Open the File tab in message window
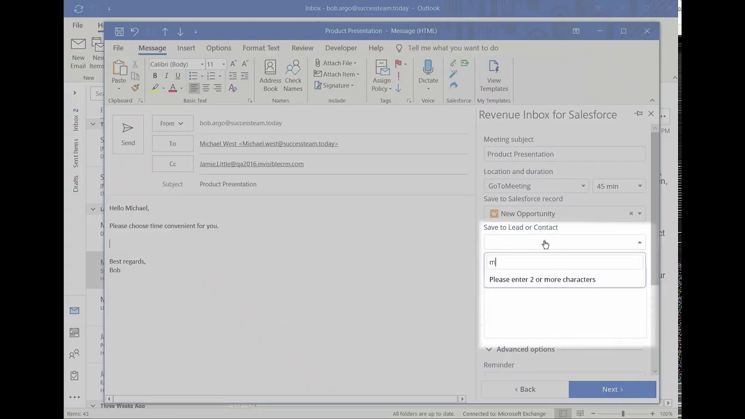The image size is (745, 419). 118,48
